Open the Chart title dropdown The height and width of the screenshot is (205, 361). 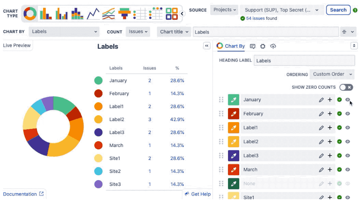pos(174,32)
